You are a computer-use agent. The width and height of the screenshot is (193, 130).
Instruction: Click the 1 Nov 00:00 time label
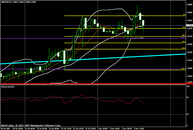coord(103,129)
